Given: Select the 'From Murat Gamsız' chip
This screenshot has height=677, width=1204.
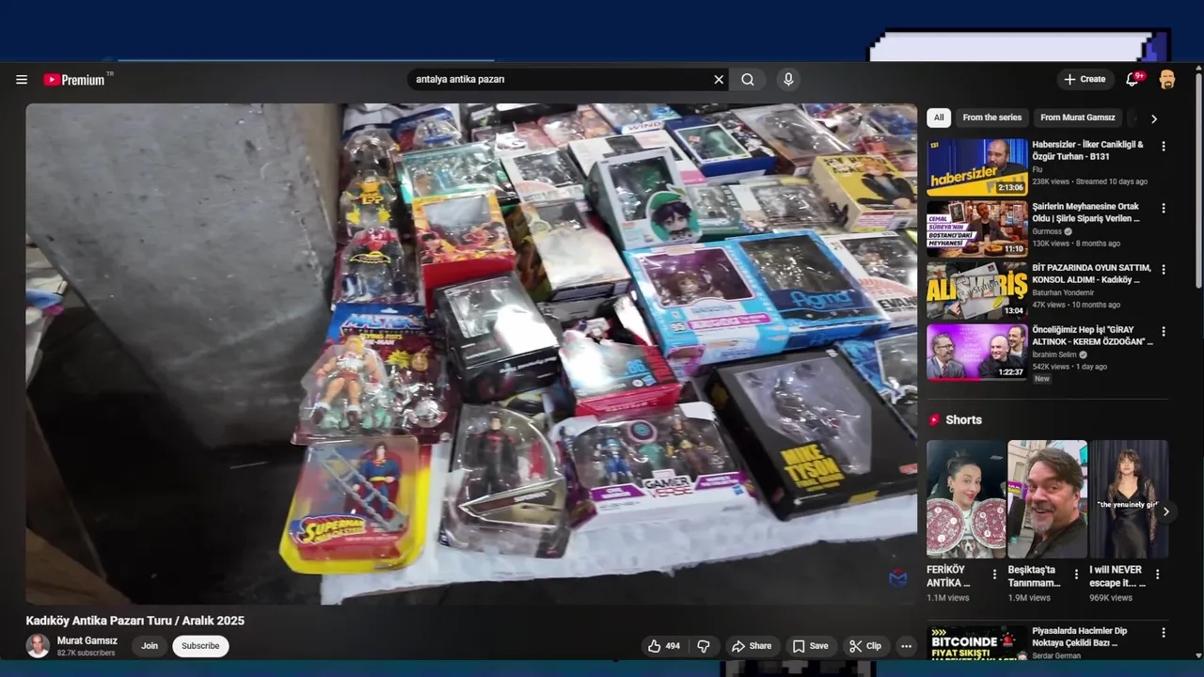Looking at the screenshot, I should [x=1077, y=118].
